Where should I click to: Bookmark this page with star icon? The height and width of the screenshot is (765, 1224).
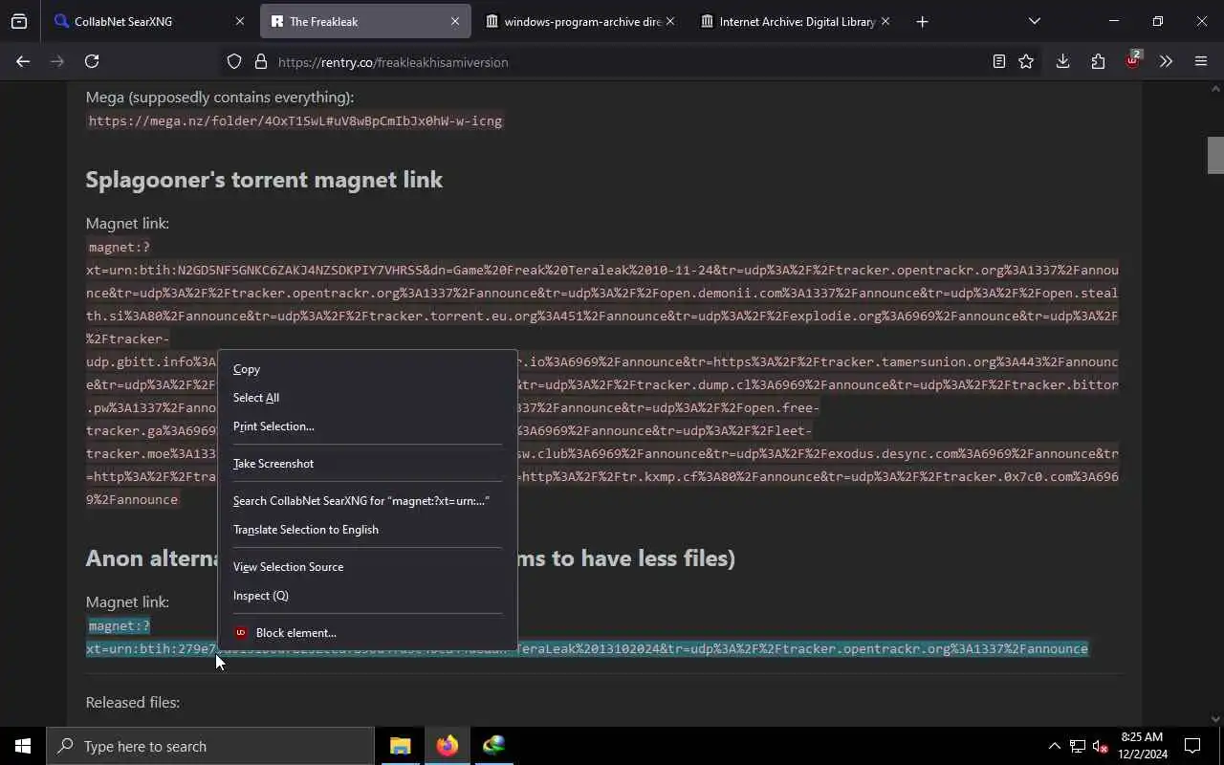[1026, 61]
